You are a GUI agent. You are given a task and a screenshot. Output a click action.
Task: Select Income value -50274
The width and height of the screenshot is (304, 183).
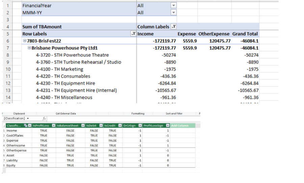[169, 55]
